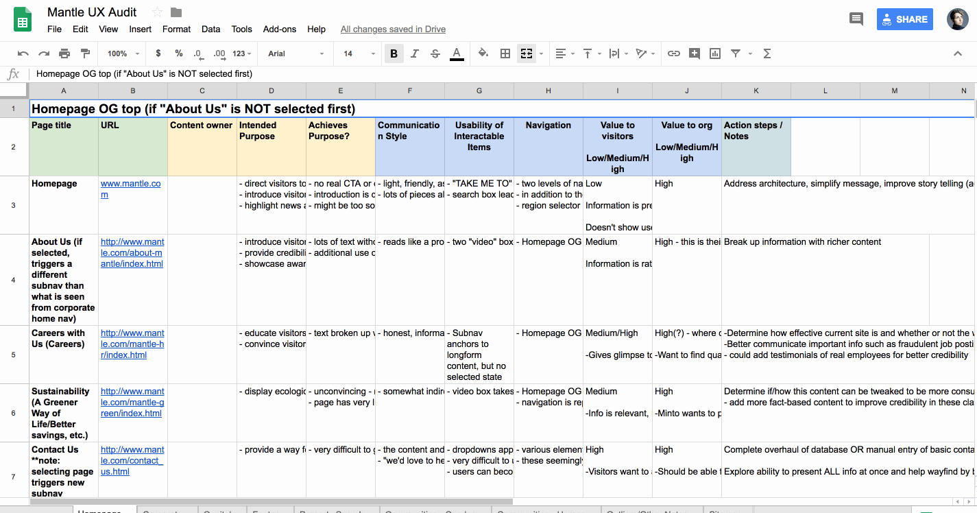Open the account profile avatar
Screen dimensions: 977x513
[x=958, y=19]
